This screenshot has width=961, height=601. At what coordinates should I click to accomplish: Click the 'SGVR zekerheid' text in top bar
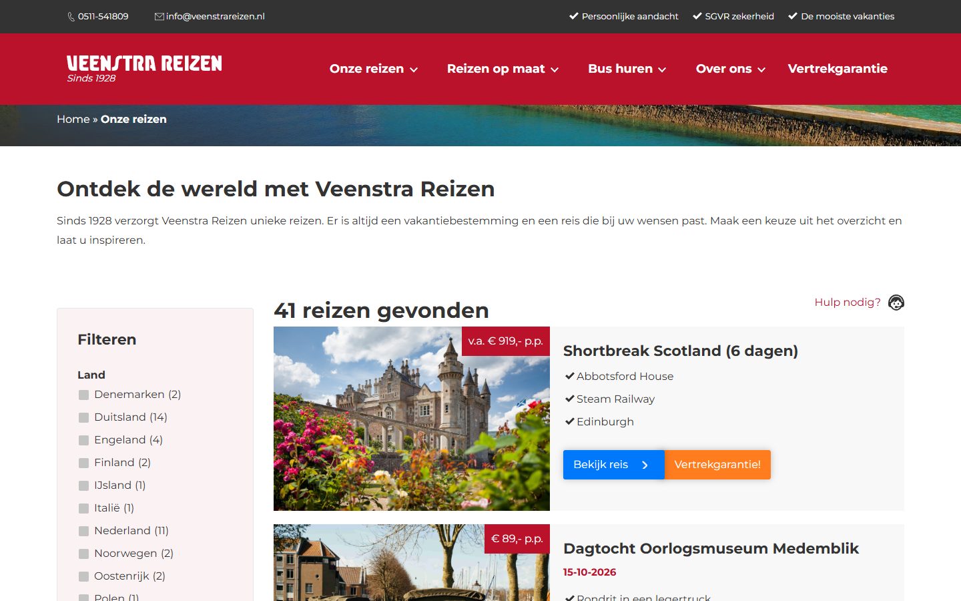coord(739,17)
